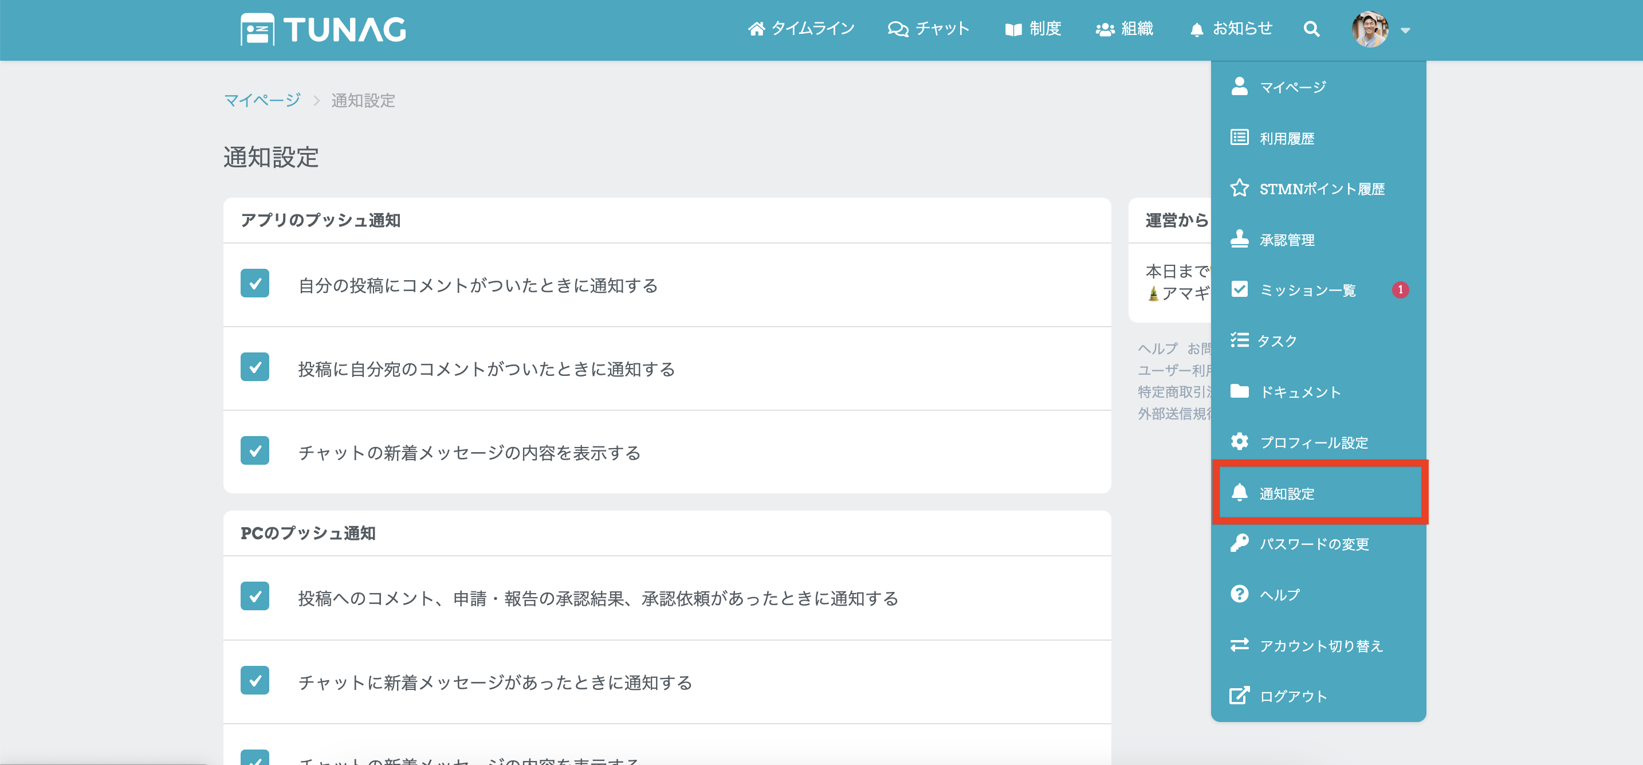Screen dimensions: 1643x765
Task: Expand the profile dropdown arrow
Action: [x=1405, y=30]
